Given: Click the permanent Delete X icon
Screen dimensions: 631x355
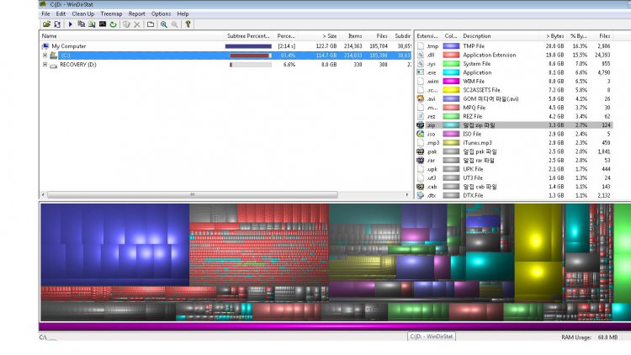Looking at the screenshot, I should click(137, 24).
